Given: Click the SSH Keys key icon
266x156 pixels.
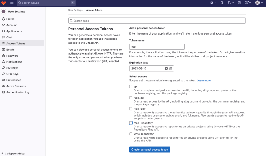Looking at the screenshot, I should (x=3, y=68).
